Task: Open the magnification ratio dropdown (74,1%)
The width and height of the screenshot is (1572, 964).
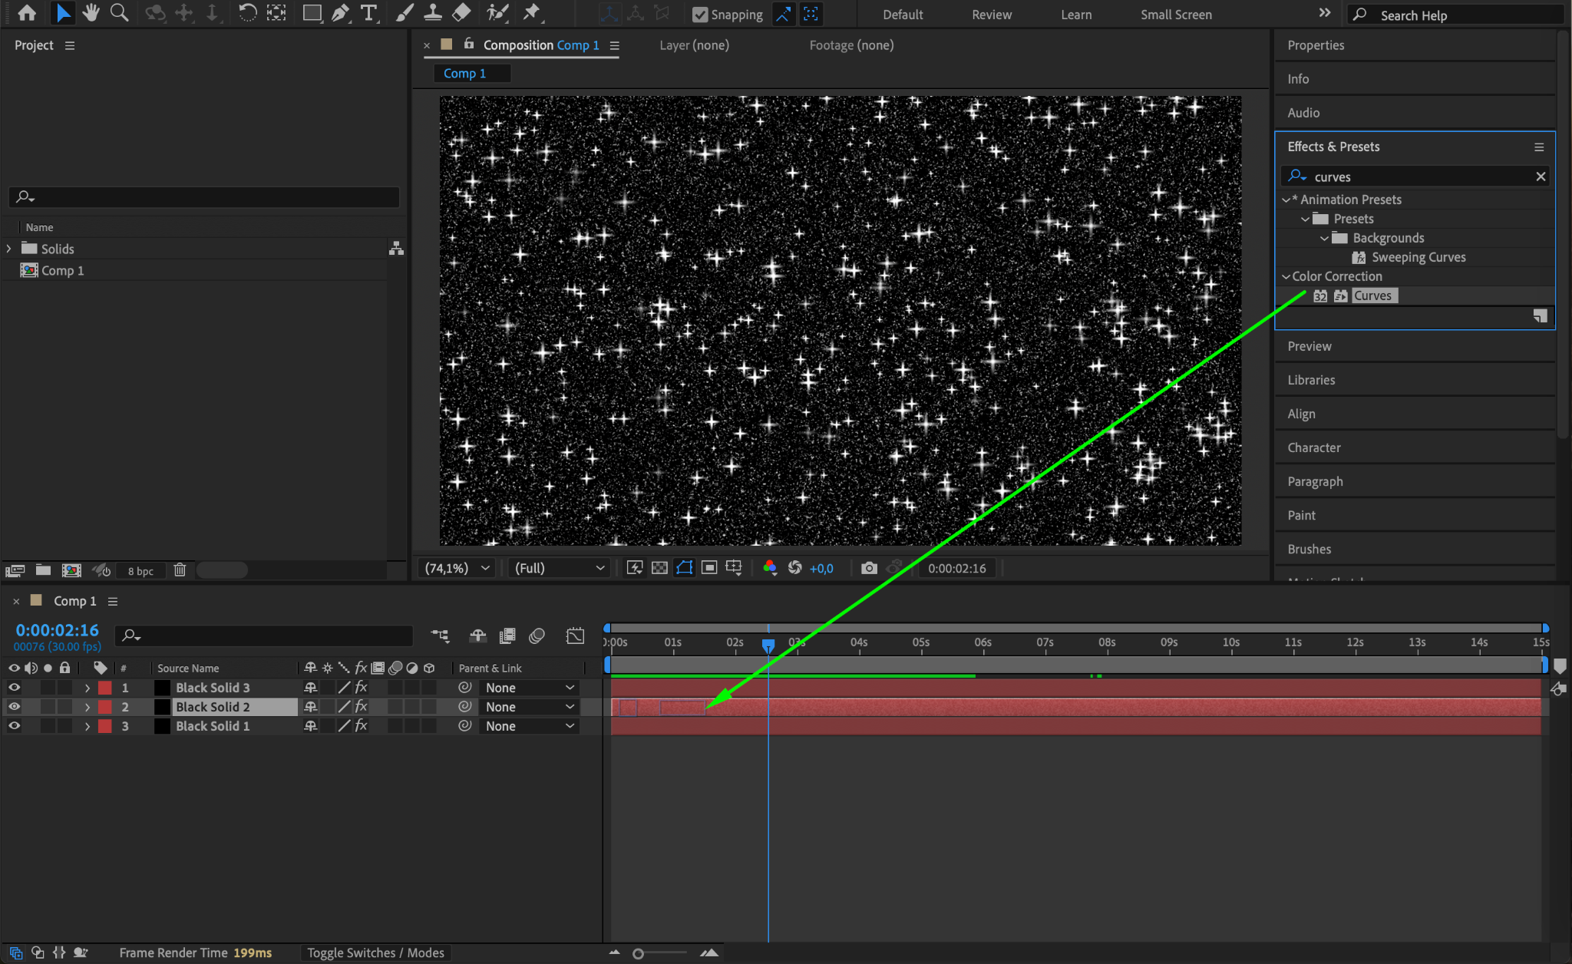Action: point(457,568)
